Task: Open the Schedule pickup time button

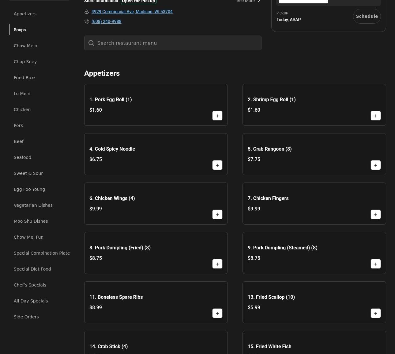Action: pos(367,16)
